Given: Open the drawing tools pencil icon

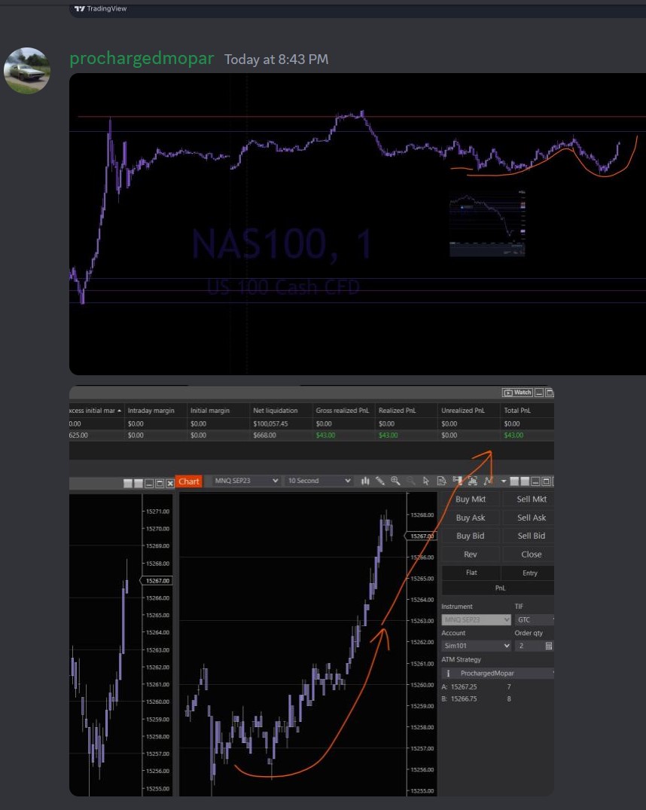Looking at the screenshot, I should click(380, 481).
